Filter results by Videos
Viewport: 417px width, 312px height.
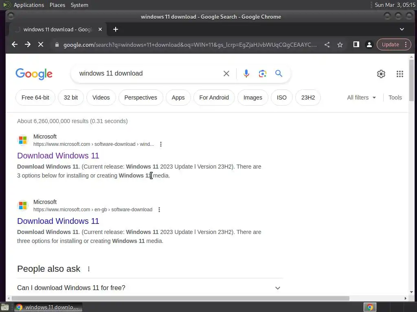tap(101, 97)
